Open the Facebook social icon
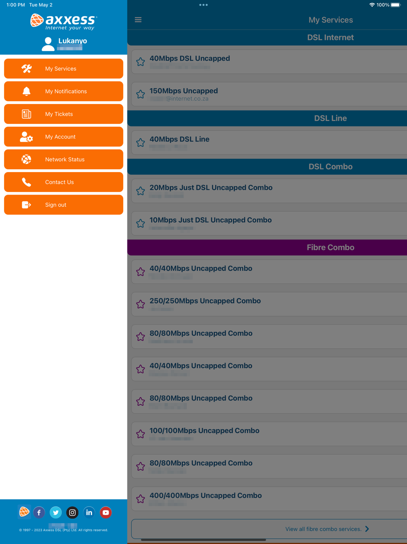407x544 pixels. click(x=39, y=513)
